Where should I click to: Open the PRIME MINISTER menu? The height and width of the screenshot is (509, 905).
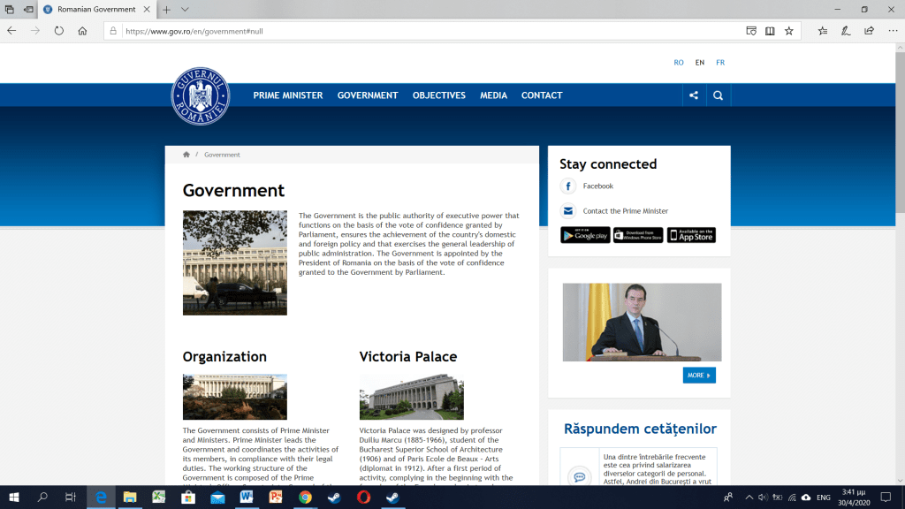pos(288,95)
